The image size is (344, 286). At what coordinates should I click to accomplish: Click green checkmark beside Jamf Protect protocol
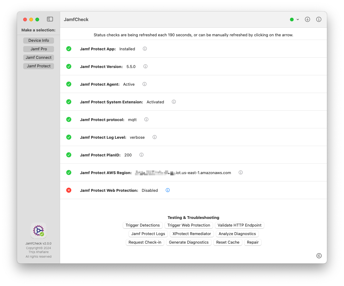point(69,120)
